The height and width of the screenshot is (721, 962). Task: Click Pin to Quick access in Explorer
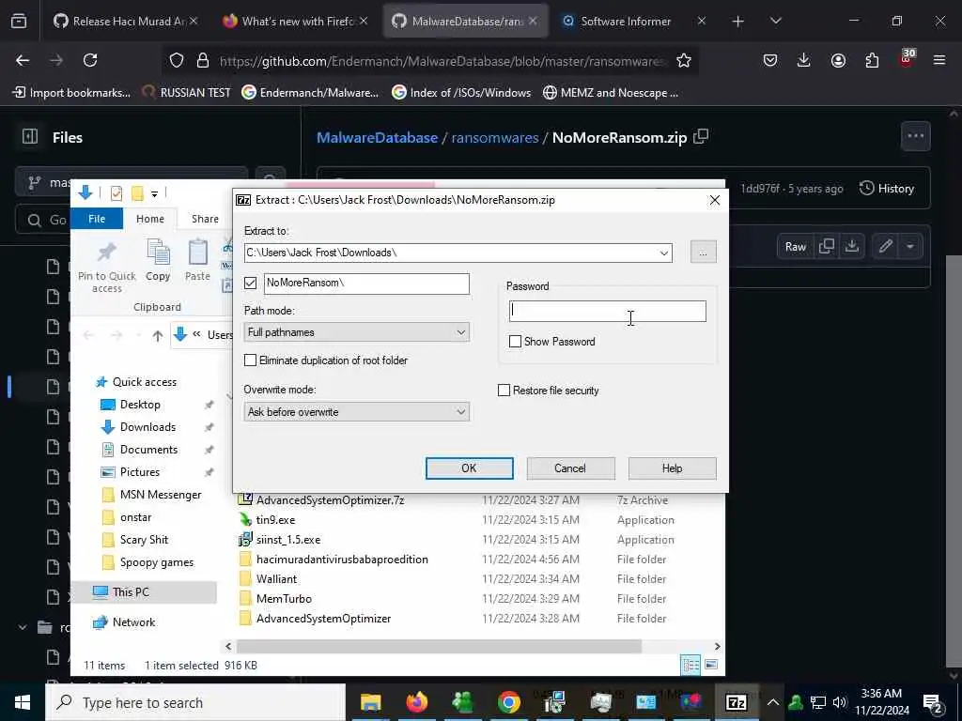(107, 268)
